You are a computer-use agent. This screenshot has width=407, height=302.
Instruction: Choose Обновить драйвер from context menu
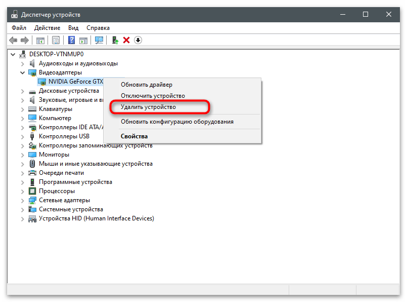tap(183, 85)
